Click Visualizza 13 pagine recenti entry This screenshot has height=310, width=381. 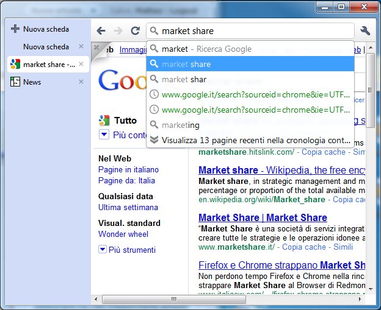click(x=250, y=140)
